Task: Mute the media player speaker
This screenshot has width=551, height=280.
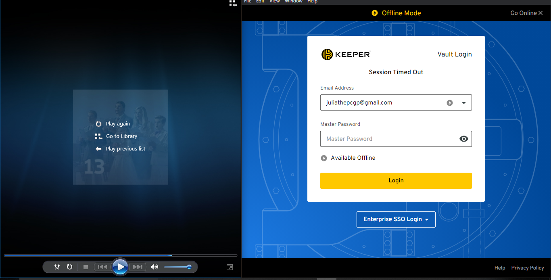Action: [154, 267]
